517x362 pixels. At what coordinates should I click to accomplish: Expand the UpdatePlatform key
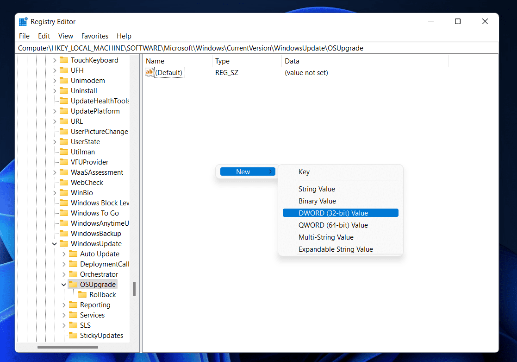point(55,112)
